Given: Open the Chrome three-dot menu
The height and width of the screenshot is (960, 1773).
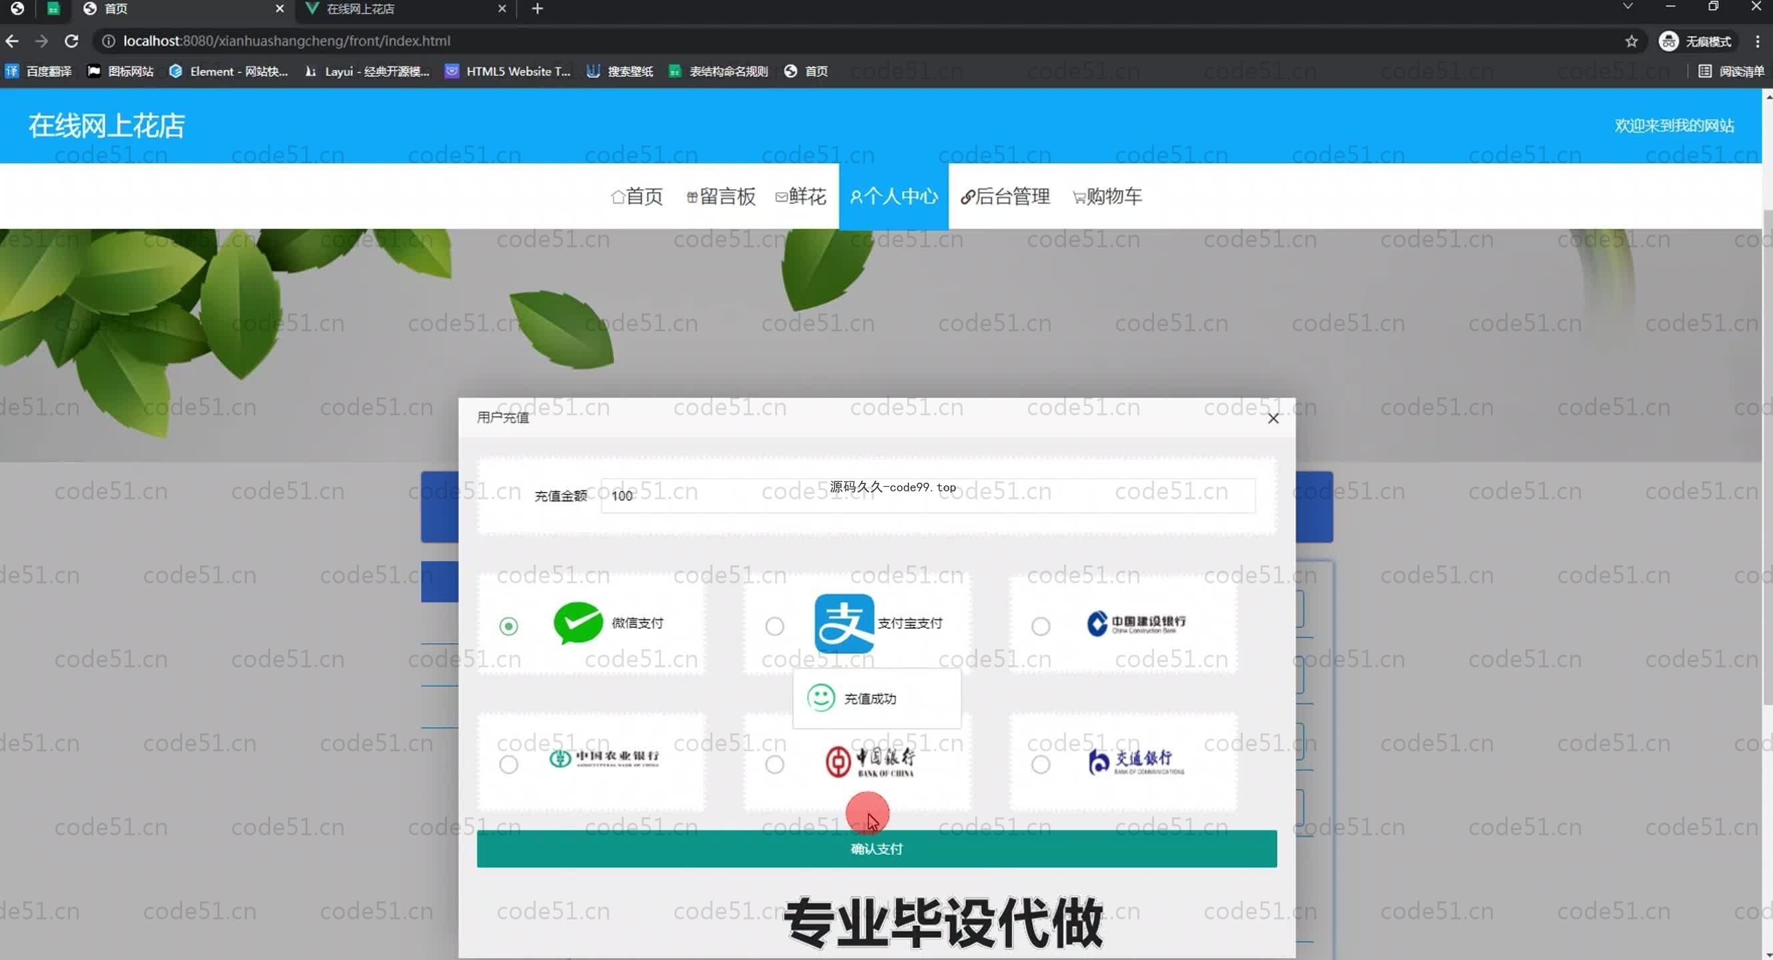Looking at the screenshot, I should [x=1757, y=41].
